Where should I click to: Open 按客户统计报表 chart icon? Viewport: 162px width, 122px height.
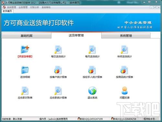(58, 70)
